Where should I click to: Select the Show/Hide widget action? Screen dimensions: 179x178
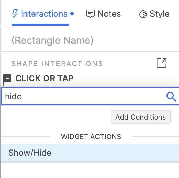click(x=90, y=153)
